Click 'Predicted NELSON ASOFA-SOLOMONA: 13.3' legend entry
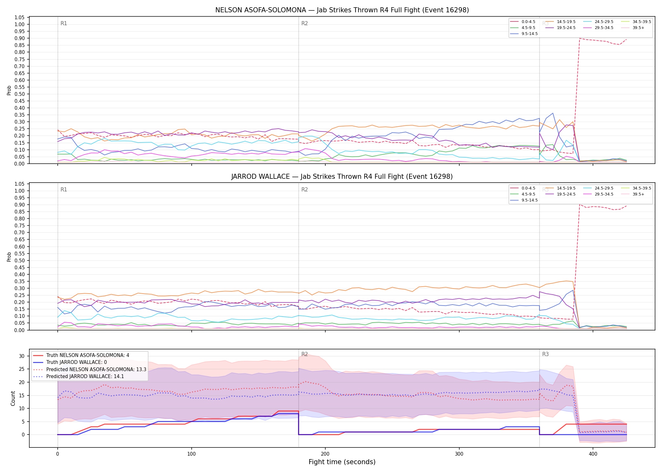 coord(90,369)
